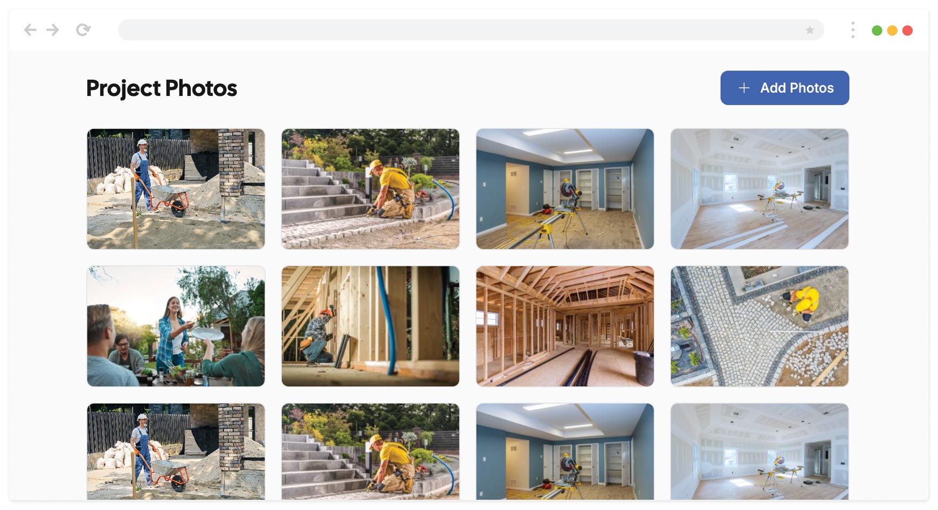Open the top-row white drywall room photo

[760, 189]
